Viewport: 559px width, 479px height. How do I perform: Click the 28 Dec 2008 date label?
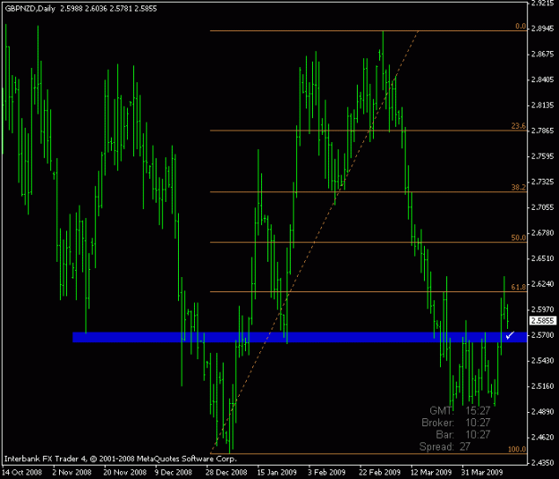click(x=226, y=473)
